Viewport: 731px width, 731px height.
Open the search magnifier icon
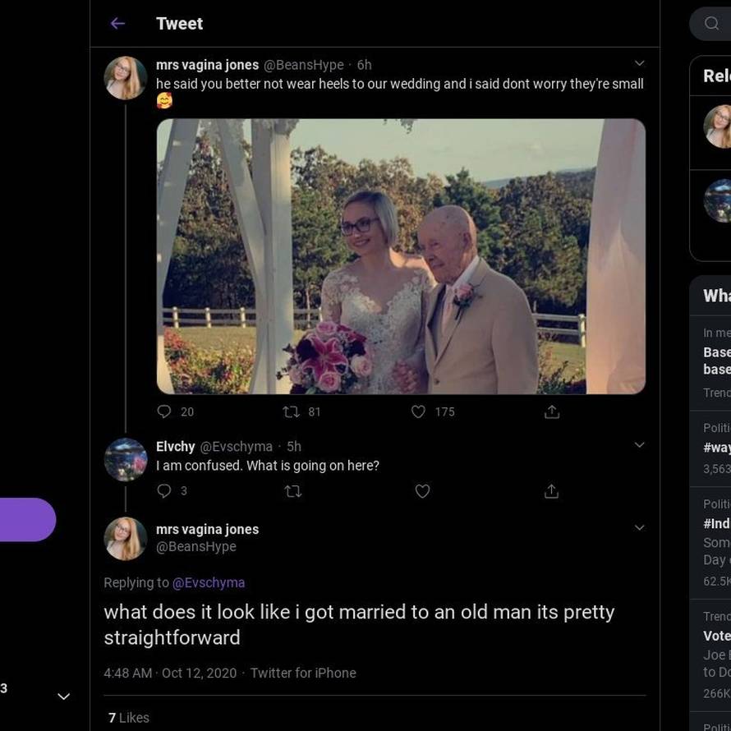[711, 24]
